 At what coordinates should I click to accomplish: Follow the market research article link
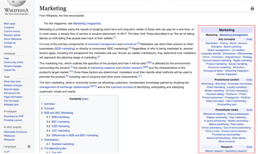click(132, 68)
